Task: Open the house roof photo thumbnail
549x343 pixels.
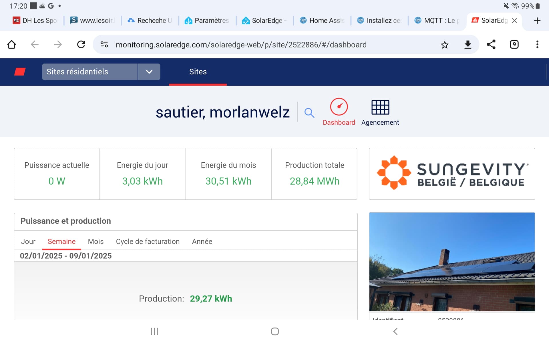Action: pyautogui.click(x=452, y=262)
